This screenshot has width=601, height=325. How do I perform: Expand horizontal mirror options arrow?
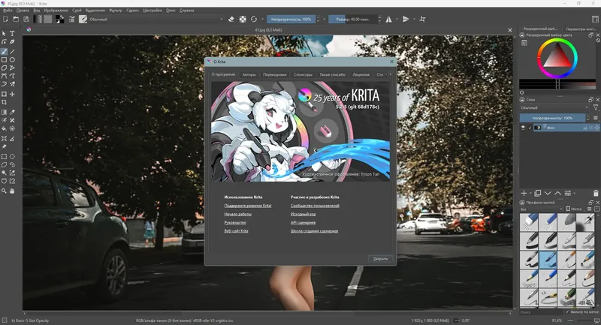397,20
